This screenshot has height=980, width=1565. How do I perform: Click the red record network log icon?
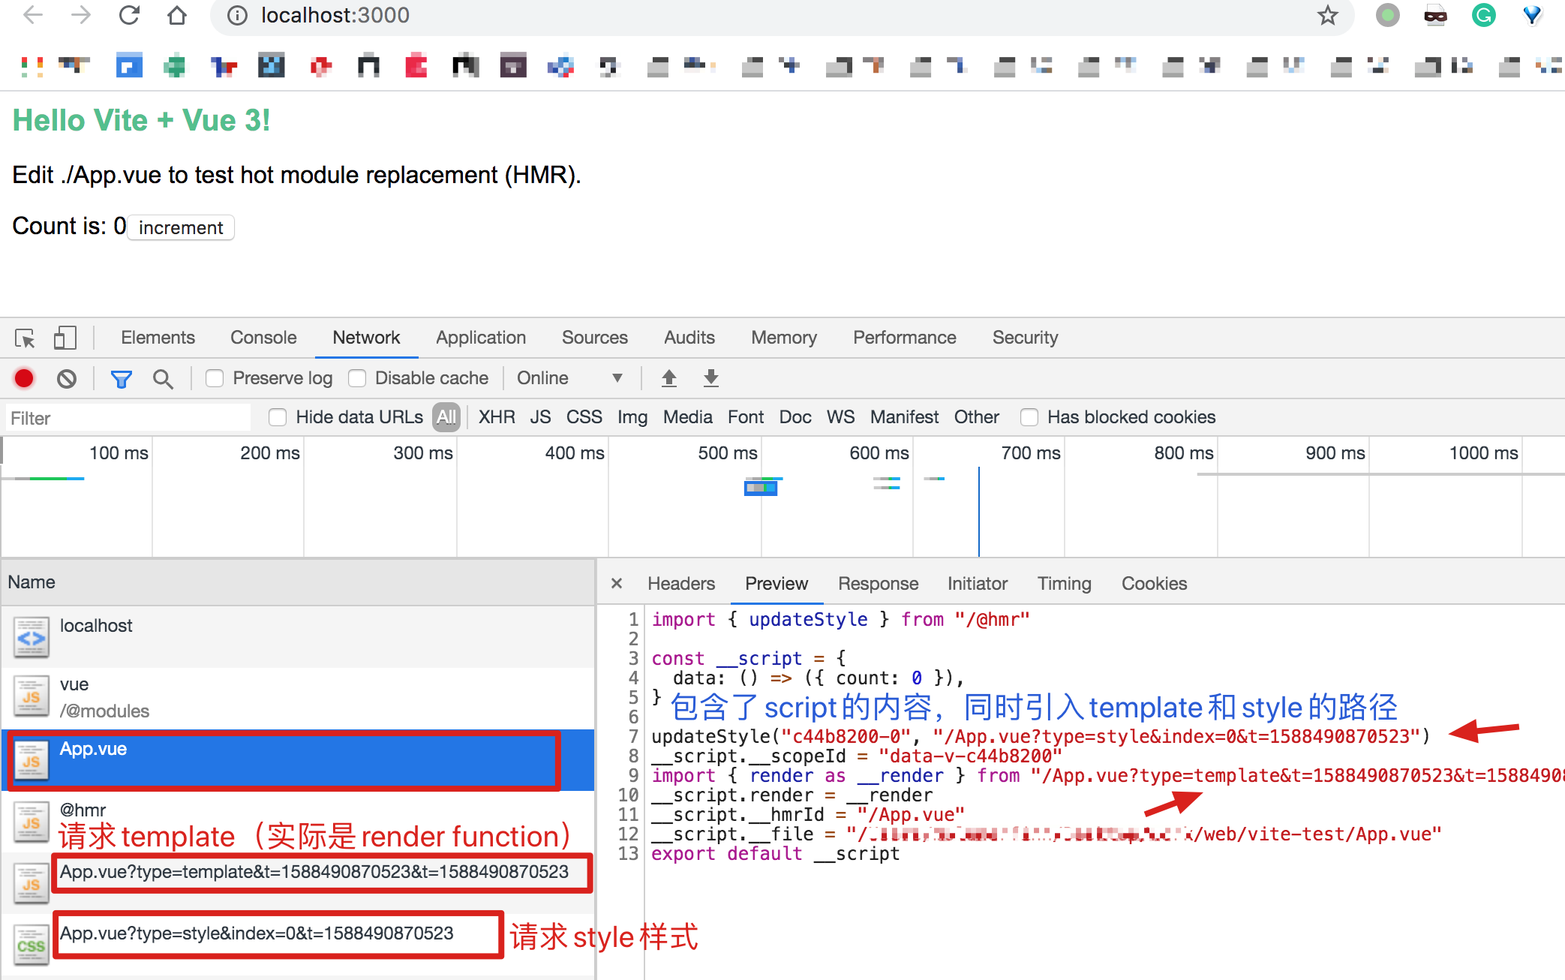pyautogui.click(x=24, y=378)
